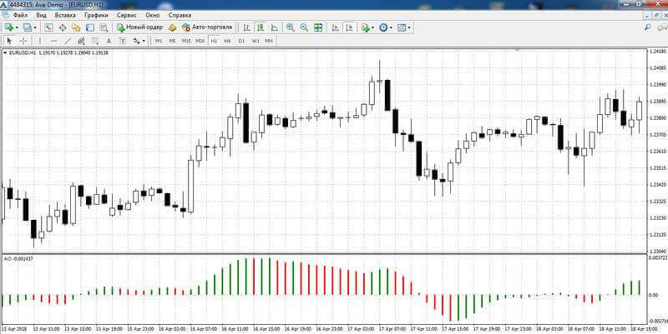Switch to the M15 timeframe
668x334 pixels.
click(186, 41)
